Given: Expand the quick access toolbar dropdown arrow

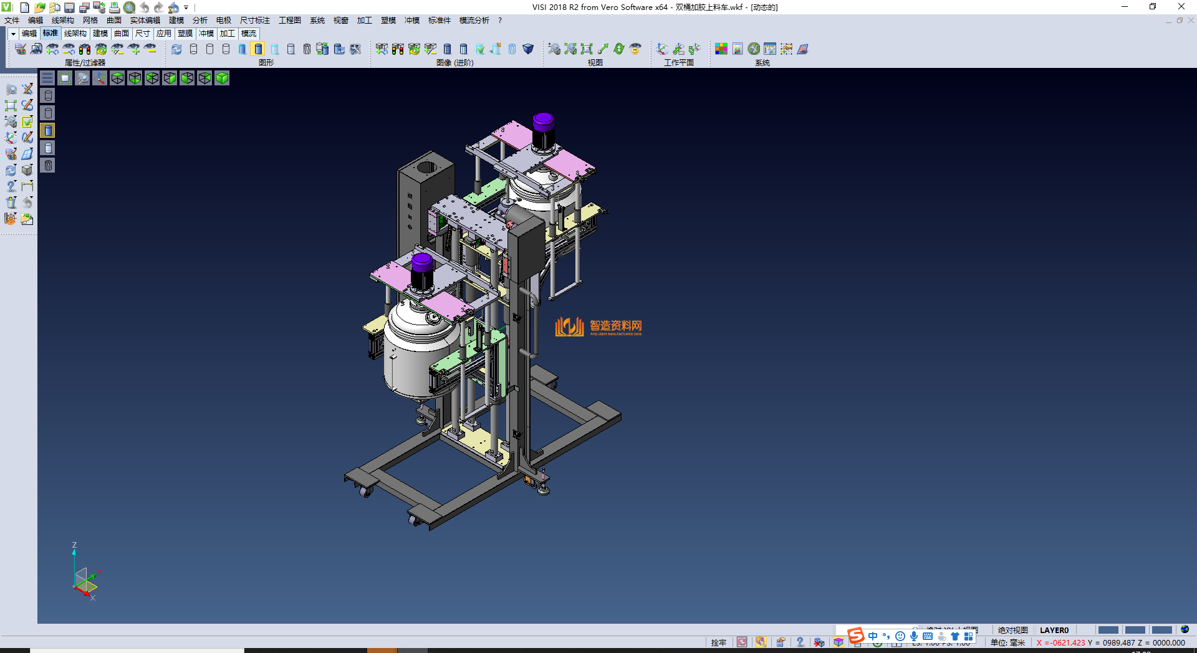Looking at the screenshot, I should pyautogui.click(x=186, y=7).
